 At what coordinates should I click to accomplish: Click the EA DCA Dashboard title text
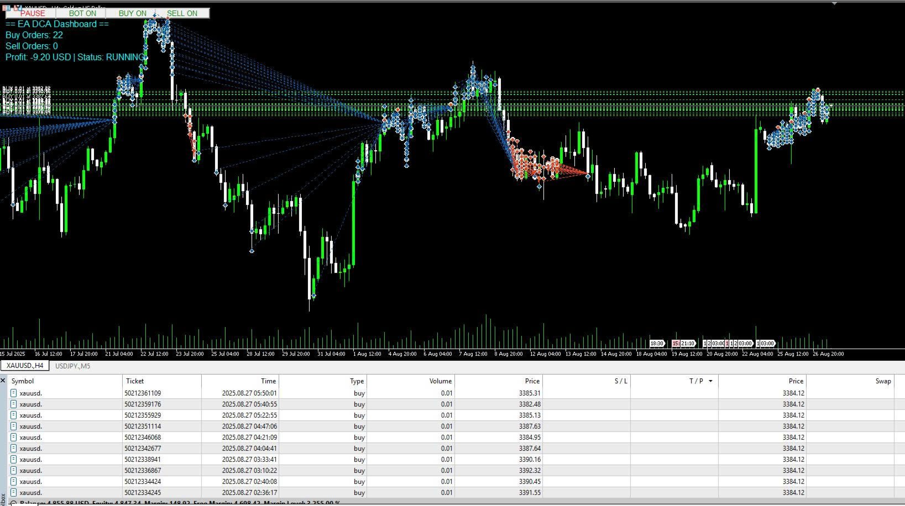click(x=57, y=24)
